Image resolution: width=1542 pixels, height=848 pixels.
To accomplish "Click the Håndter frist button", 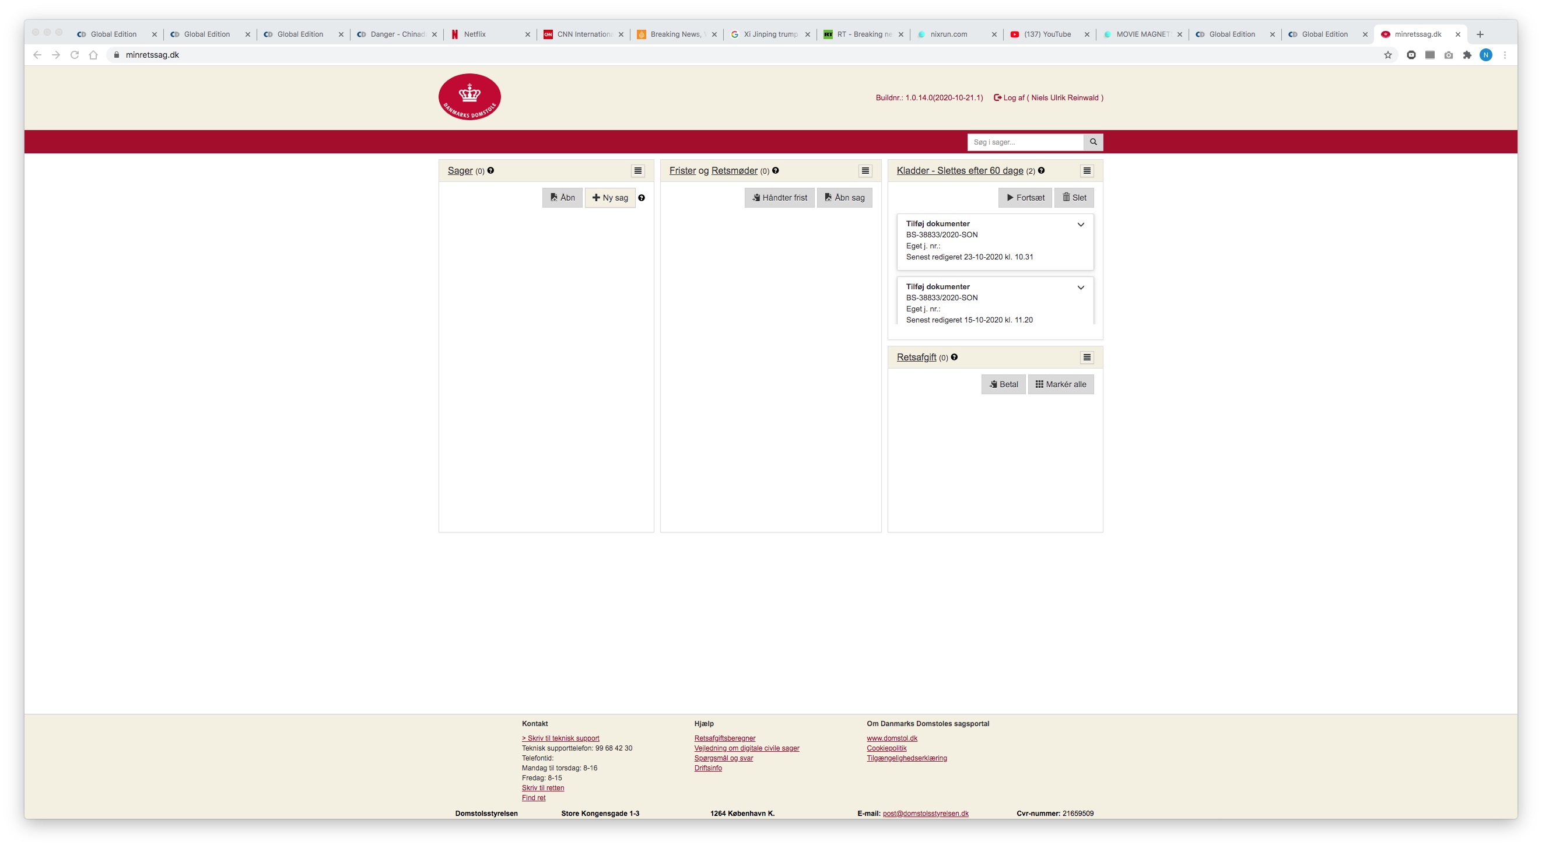I will click(779, 198).
